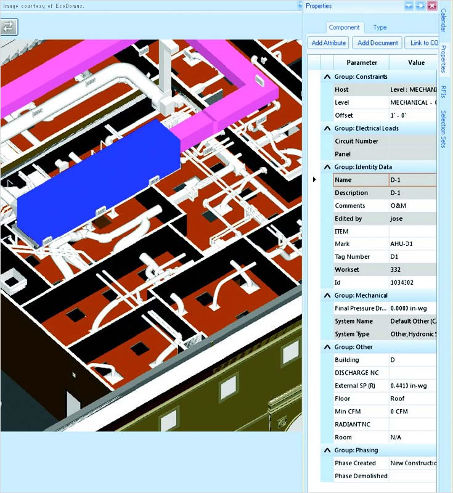This screenshot has width=453, height=493.
Task: Switch to the Type tab
Action: click(380, 28)
